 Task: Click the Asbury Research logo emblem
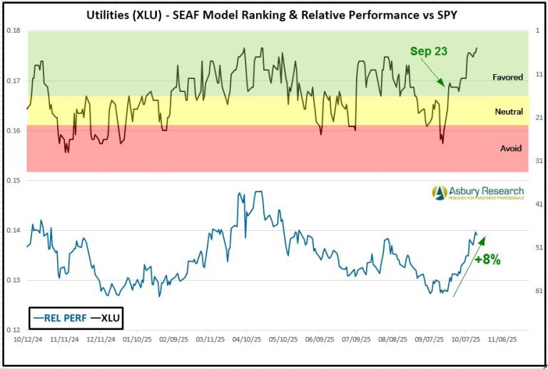click(x=440, y=192)
